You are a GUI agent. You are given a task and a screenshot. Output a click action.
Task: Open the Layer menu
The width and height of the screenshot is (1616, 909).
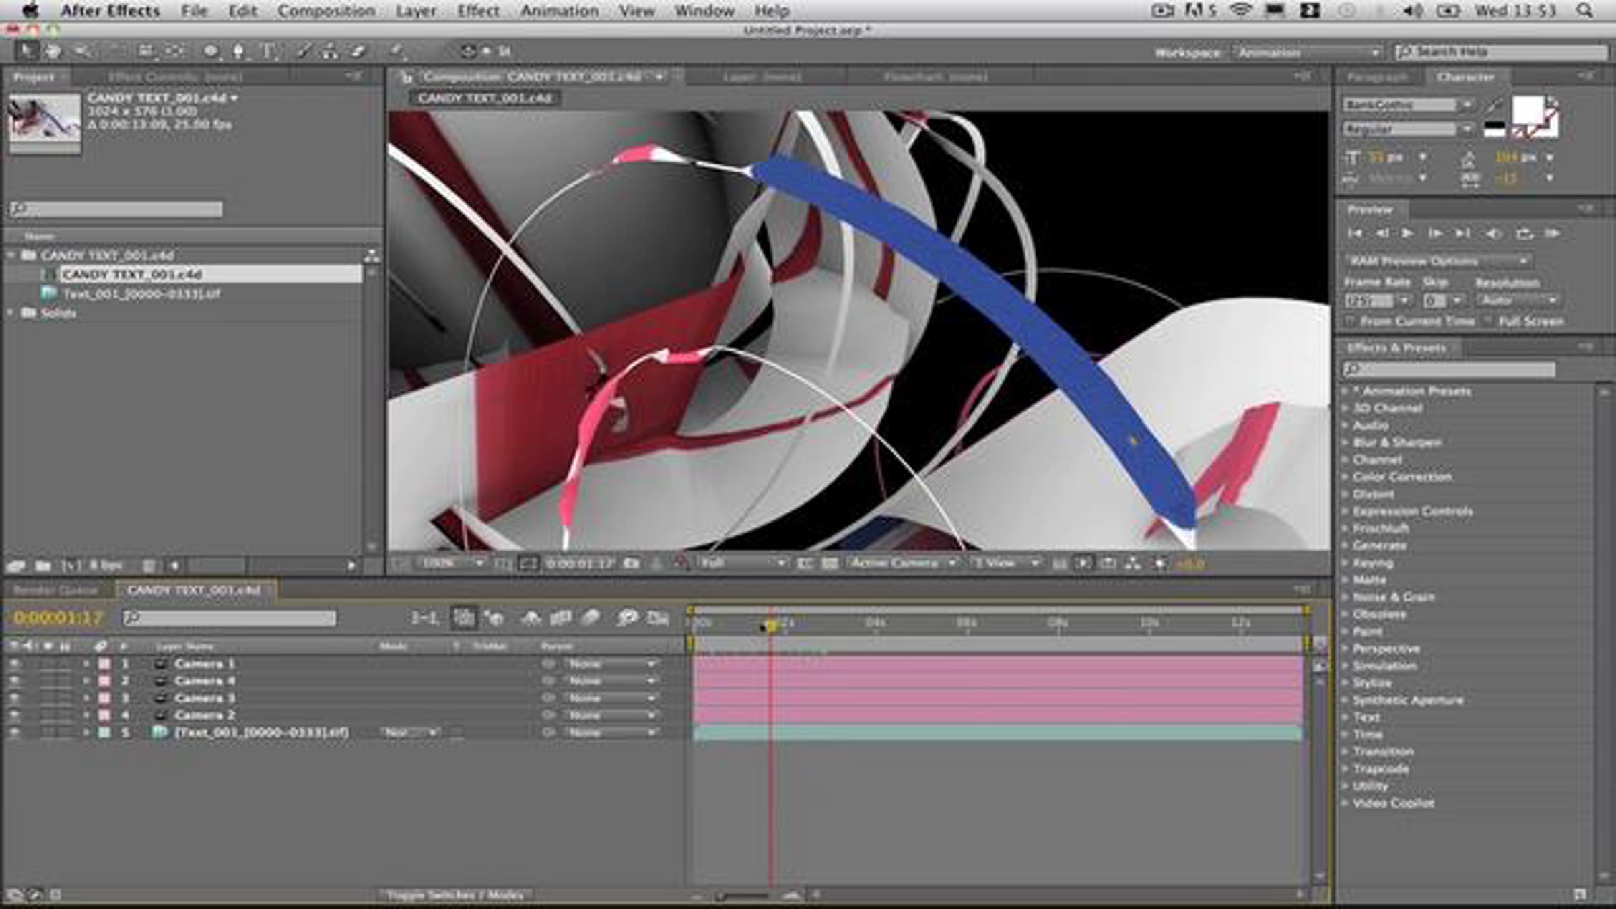coord(415,11)
